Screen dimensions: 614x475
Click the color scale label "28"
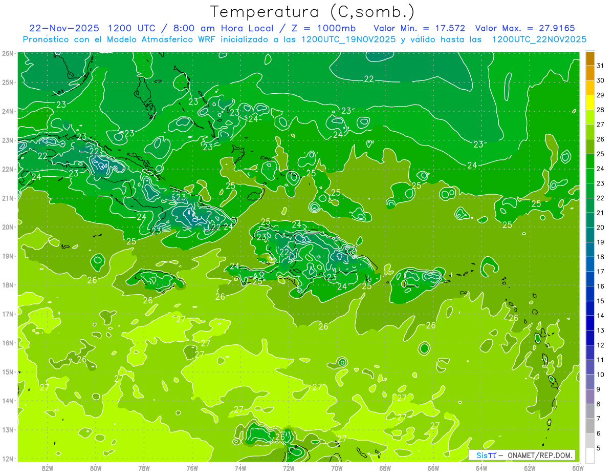601,110
